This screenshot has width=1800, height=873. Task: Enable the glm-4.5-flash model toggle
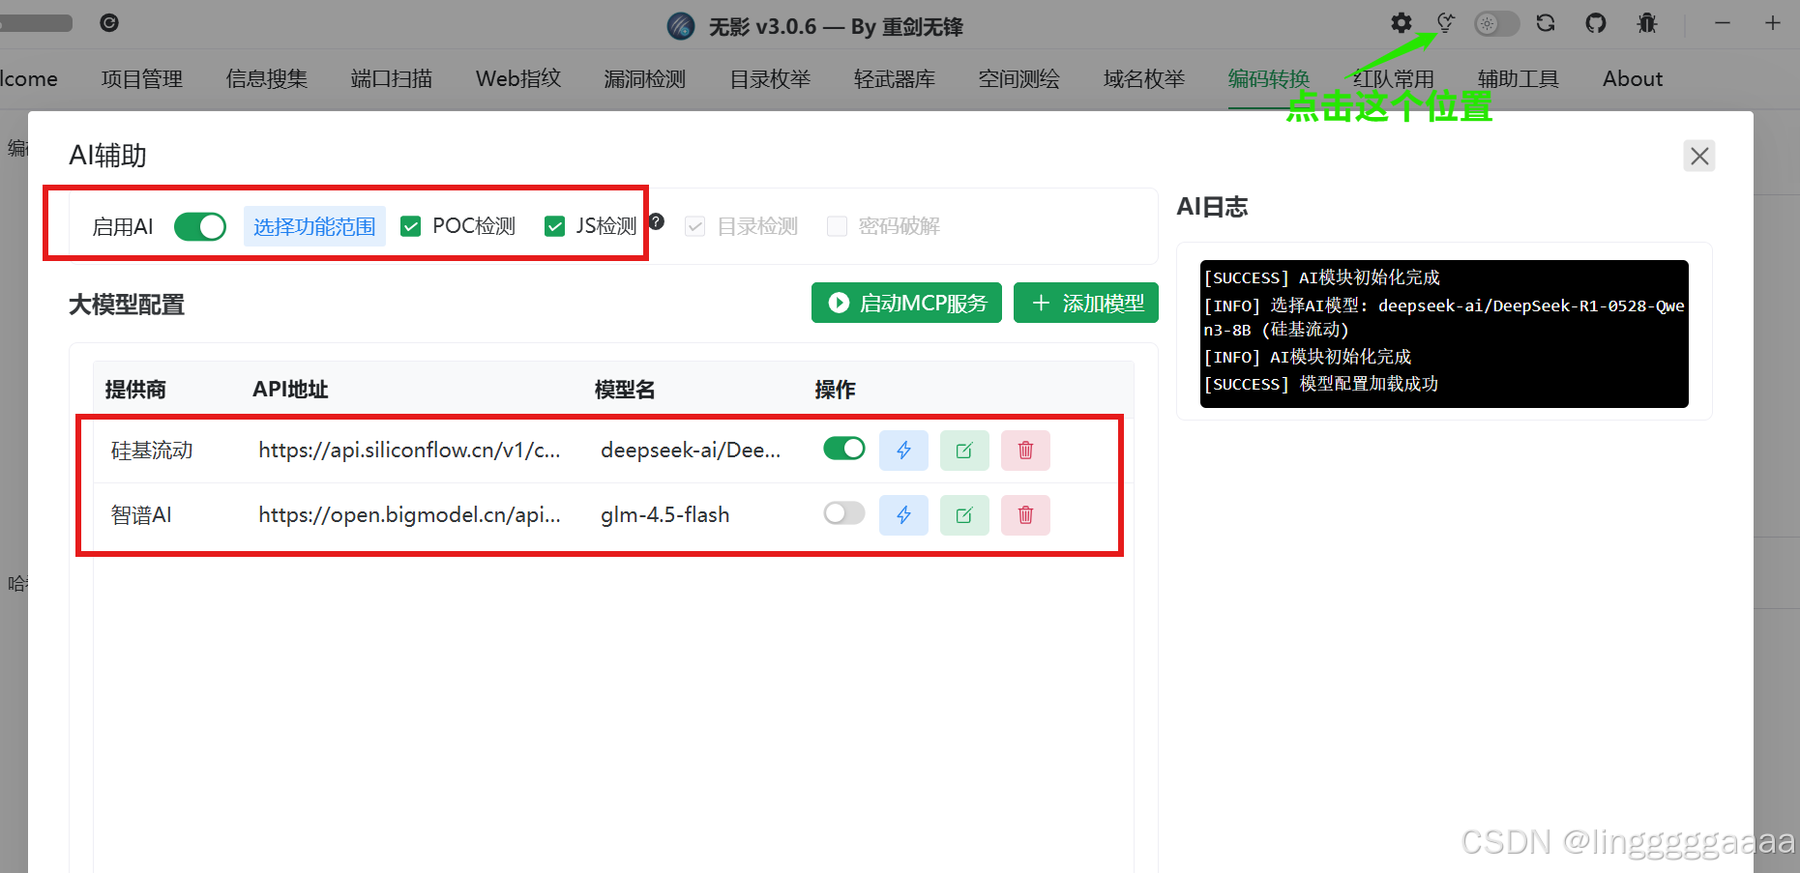[842, 512]
